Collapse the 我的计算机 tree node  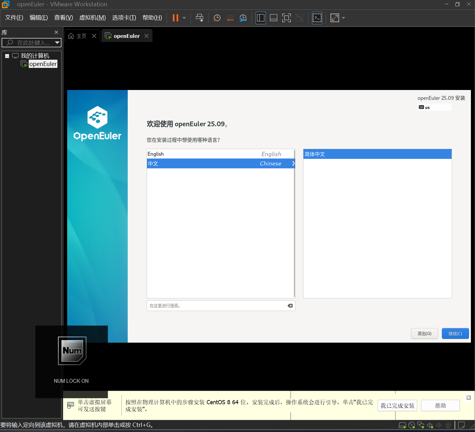click(7, 56)
